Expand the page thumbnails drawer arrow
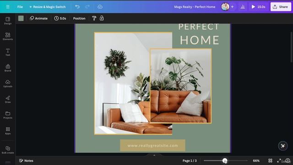Screen dimensions: 293x165 pos(154,155)
